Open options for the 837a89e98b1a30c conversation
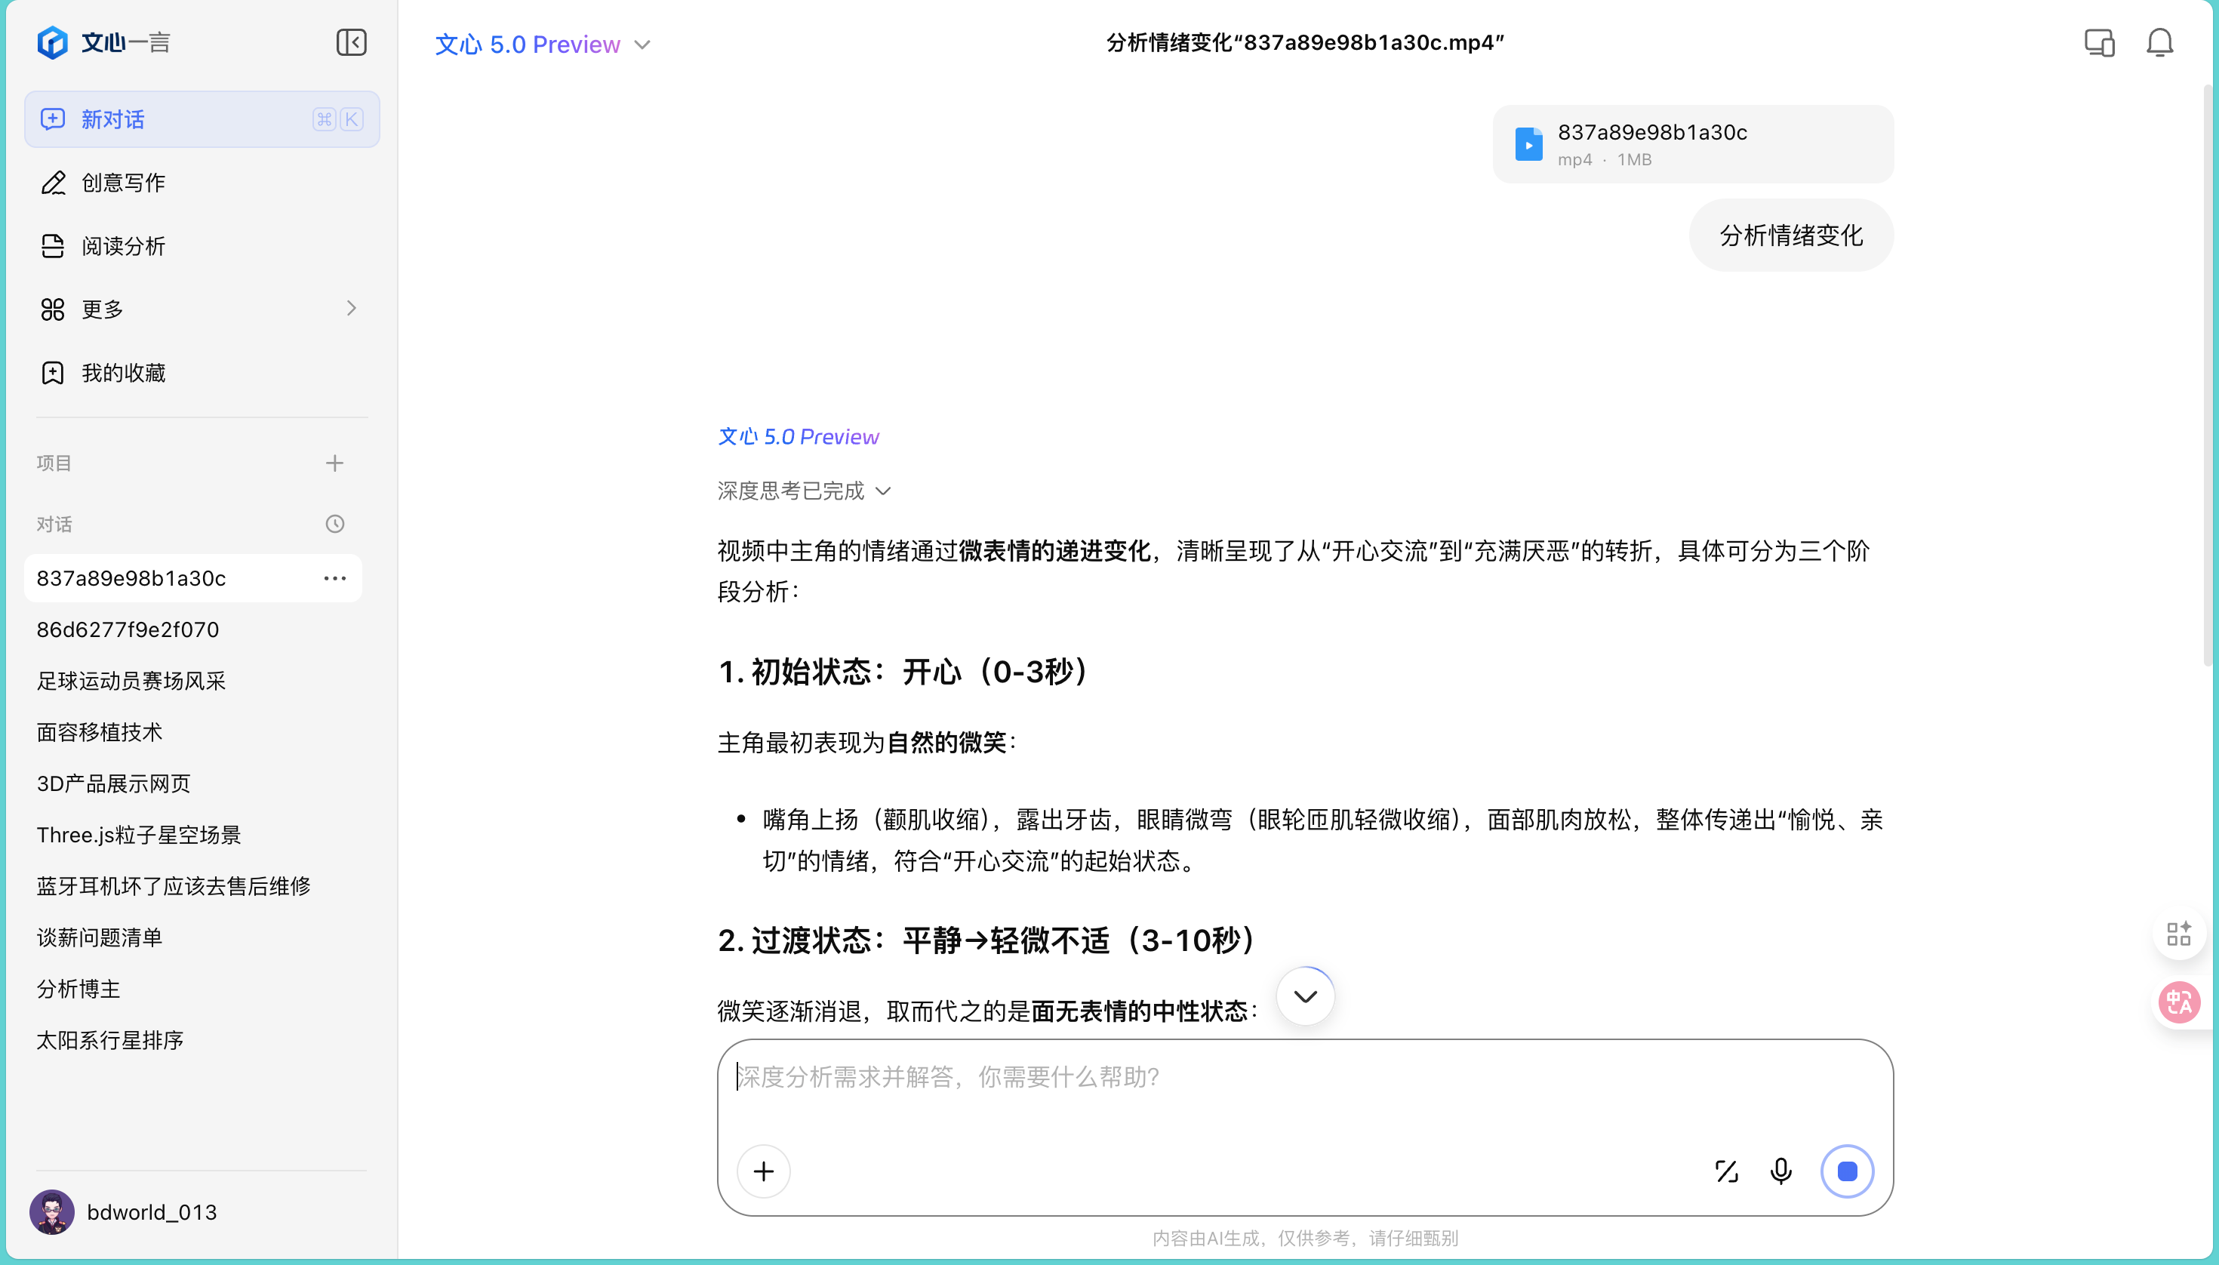Screen dimensions: 2219x1265 334,579
